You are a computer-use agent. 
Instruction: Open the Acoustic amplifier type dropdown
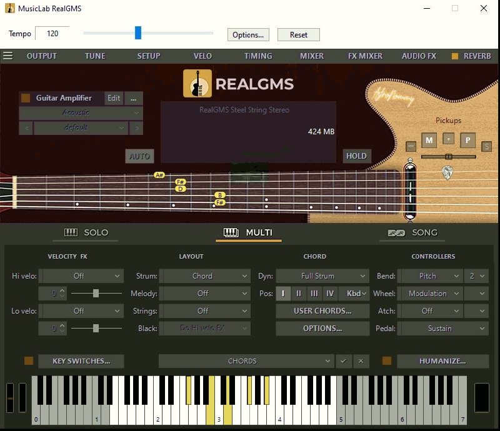click(x=81, y=113)
